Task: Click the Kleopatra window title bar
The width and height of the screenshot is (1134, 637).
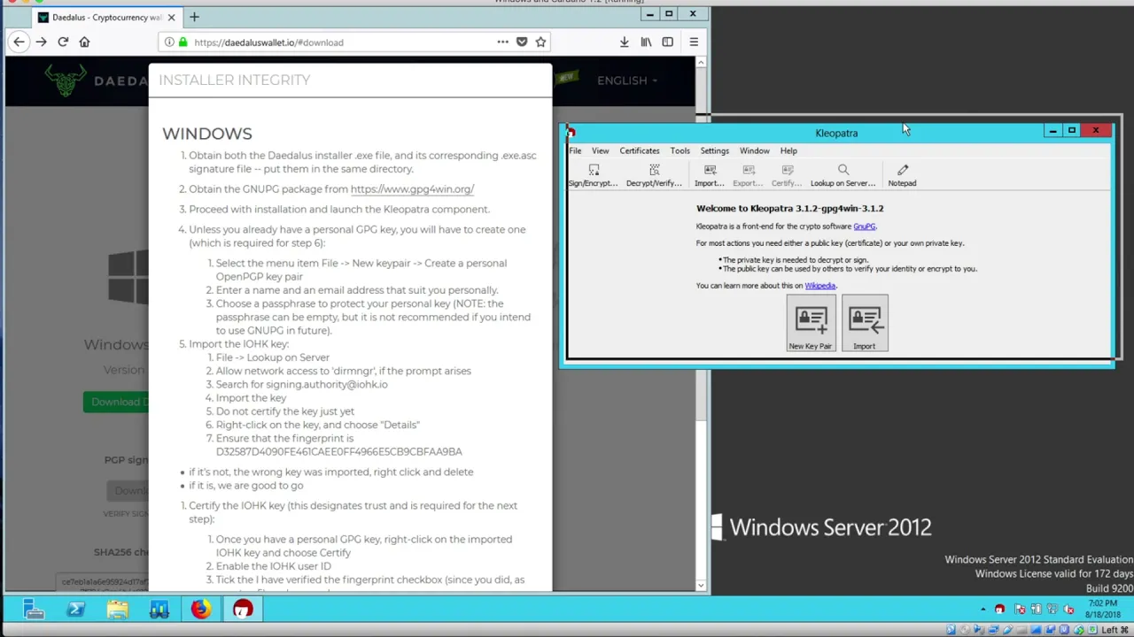Action: pos(836,133)
